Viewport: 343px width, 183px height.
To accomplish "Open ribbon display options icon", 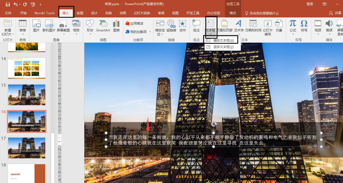I will pyautogui.click(x=325, y=4).
